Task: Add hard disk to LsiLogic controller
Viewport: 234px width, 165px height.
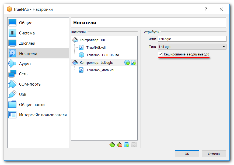Action: (x=133, y=62)
